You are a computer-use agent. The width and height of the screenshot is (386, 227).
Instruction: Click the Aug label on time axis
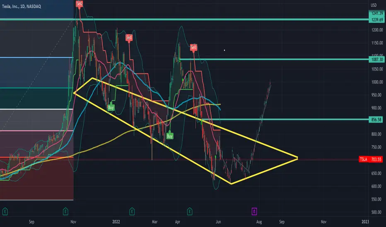[259, 222]
